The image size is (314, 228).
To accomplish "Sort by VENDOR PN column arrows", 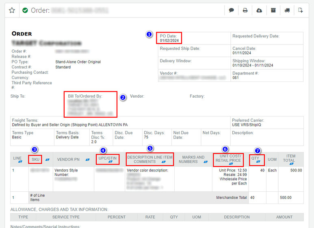I will [x=87, y=160].
